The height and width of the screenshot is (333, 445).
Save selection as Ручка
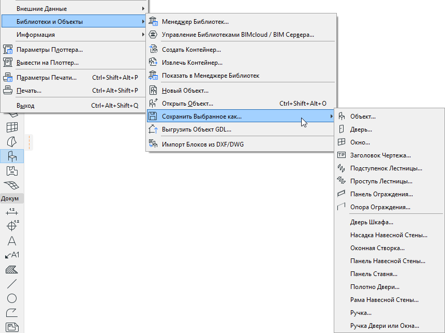pyautogui.click(x=389, y=312)
